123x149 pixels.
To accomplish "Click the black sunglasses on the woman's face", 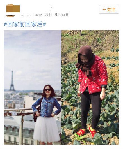I will click(48, 90).
